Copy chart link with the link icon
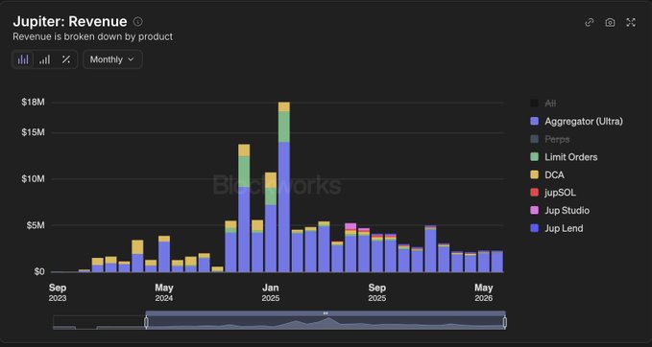Screen dimensions: 652x347 click(590, 22)
